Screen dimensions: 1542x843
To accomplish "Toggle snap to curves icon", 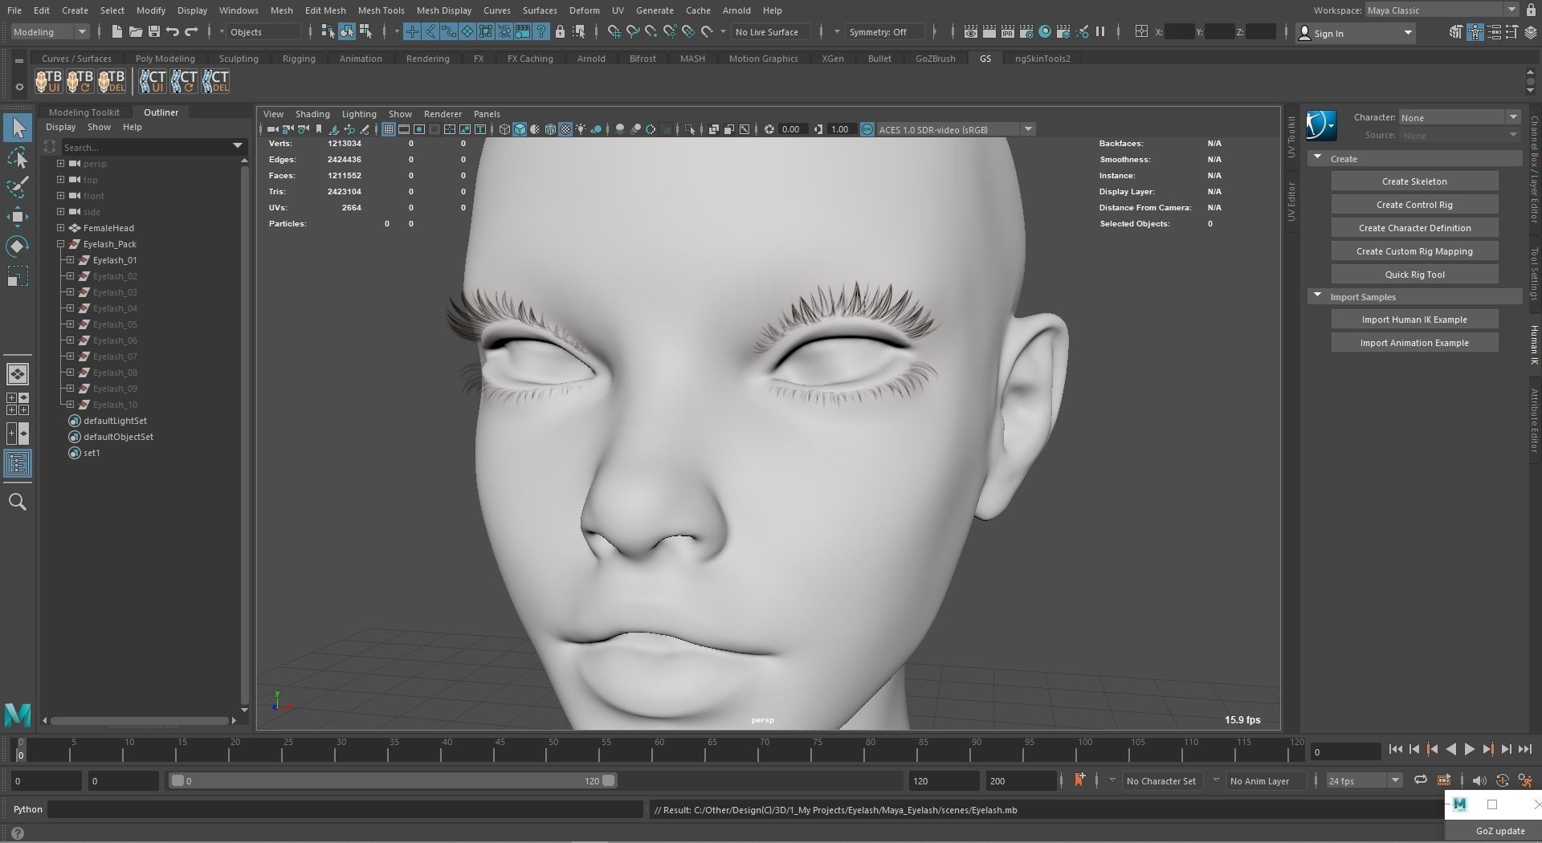I will [x=633, y=32].
